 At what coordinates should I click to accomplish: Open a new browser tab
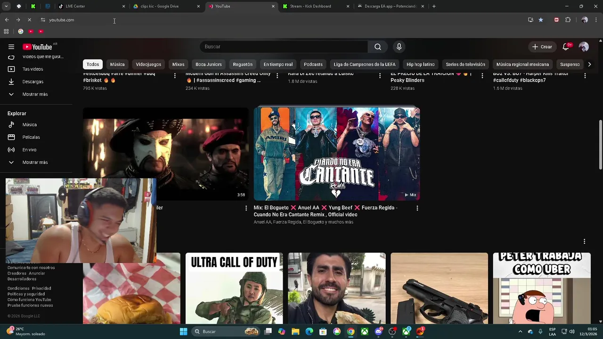tap(434, 6)
